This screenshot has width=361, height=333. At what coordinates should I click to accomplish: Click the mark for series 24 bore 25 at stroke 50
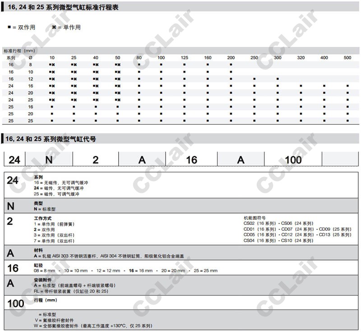(117, 100)
